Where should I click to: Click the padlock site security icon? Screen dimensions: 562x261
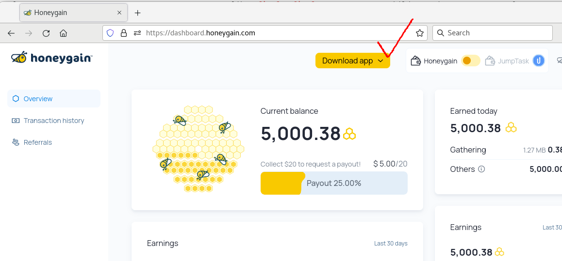(124, 33)
